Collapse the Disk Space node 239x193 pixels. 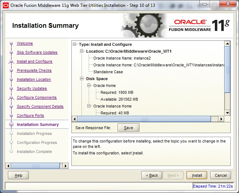(x=82, y=79)
